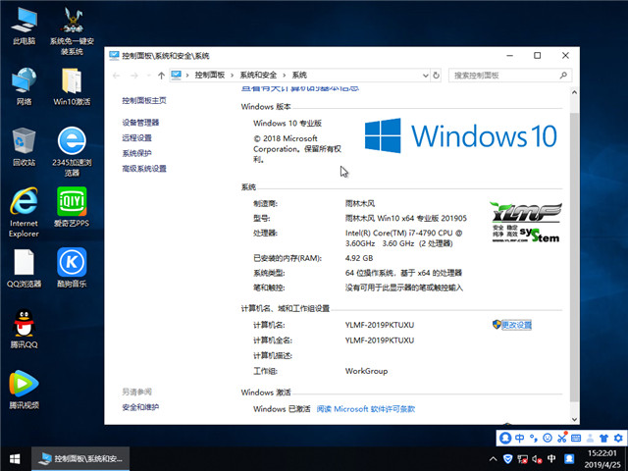Open 控制面板主页 link

pos(144,100)
